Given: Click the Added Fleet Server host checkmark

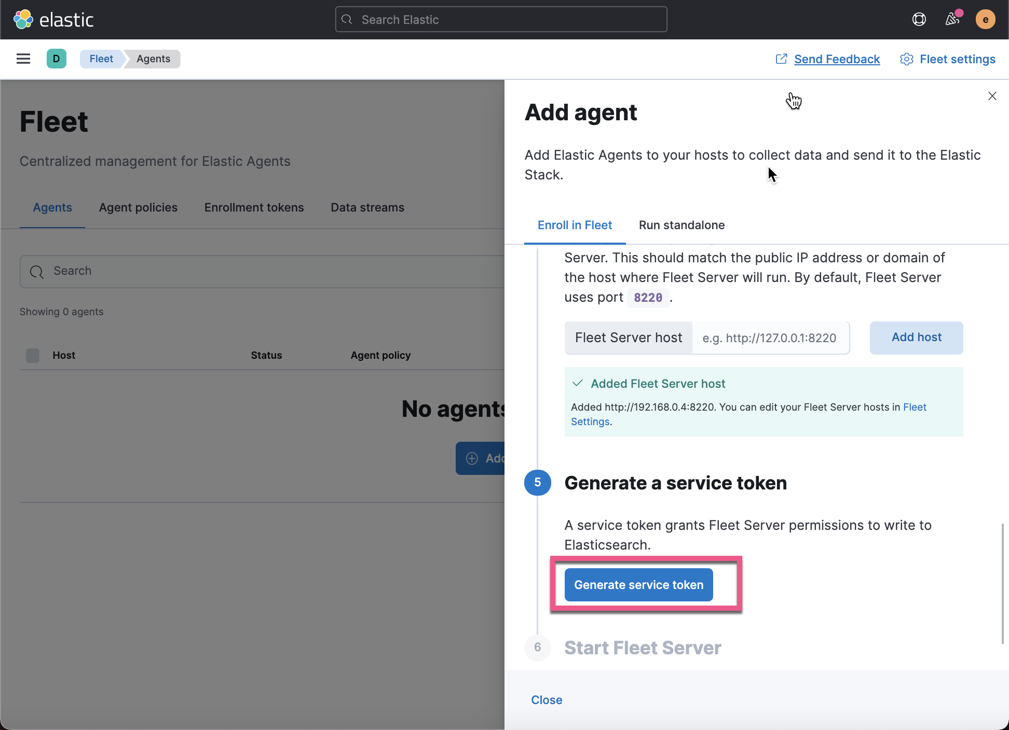Looking at the screenshot, I should coord(577,383).
